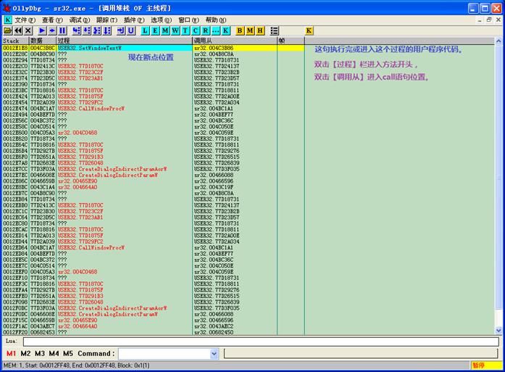Pause execution with the pause icon
505x372 pixels.
point(62,30)
